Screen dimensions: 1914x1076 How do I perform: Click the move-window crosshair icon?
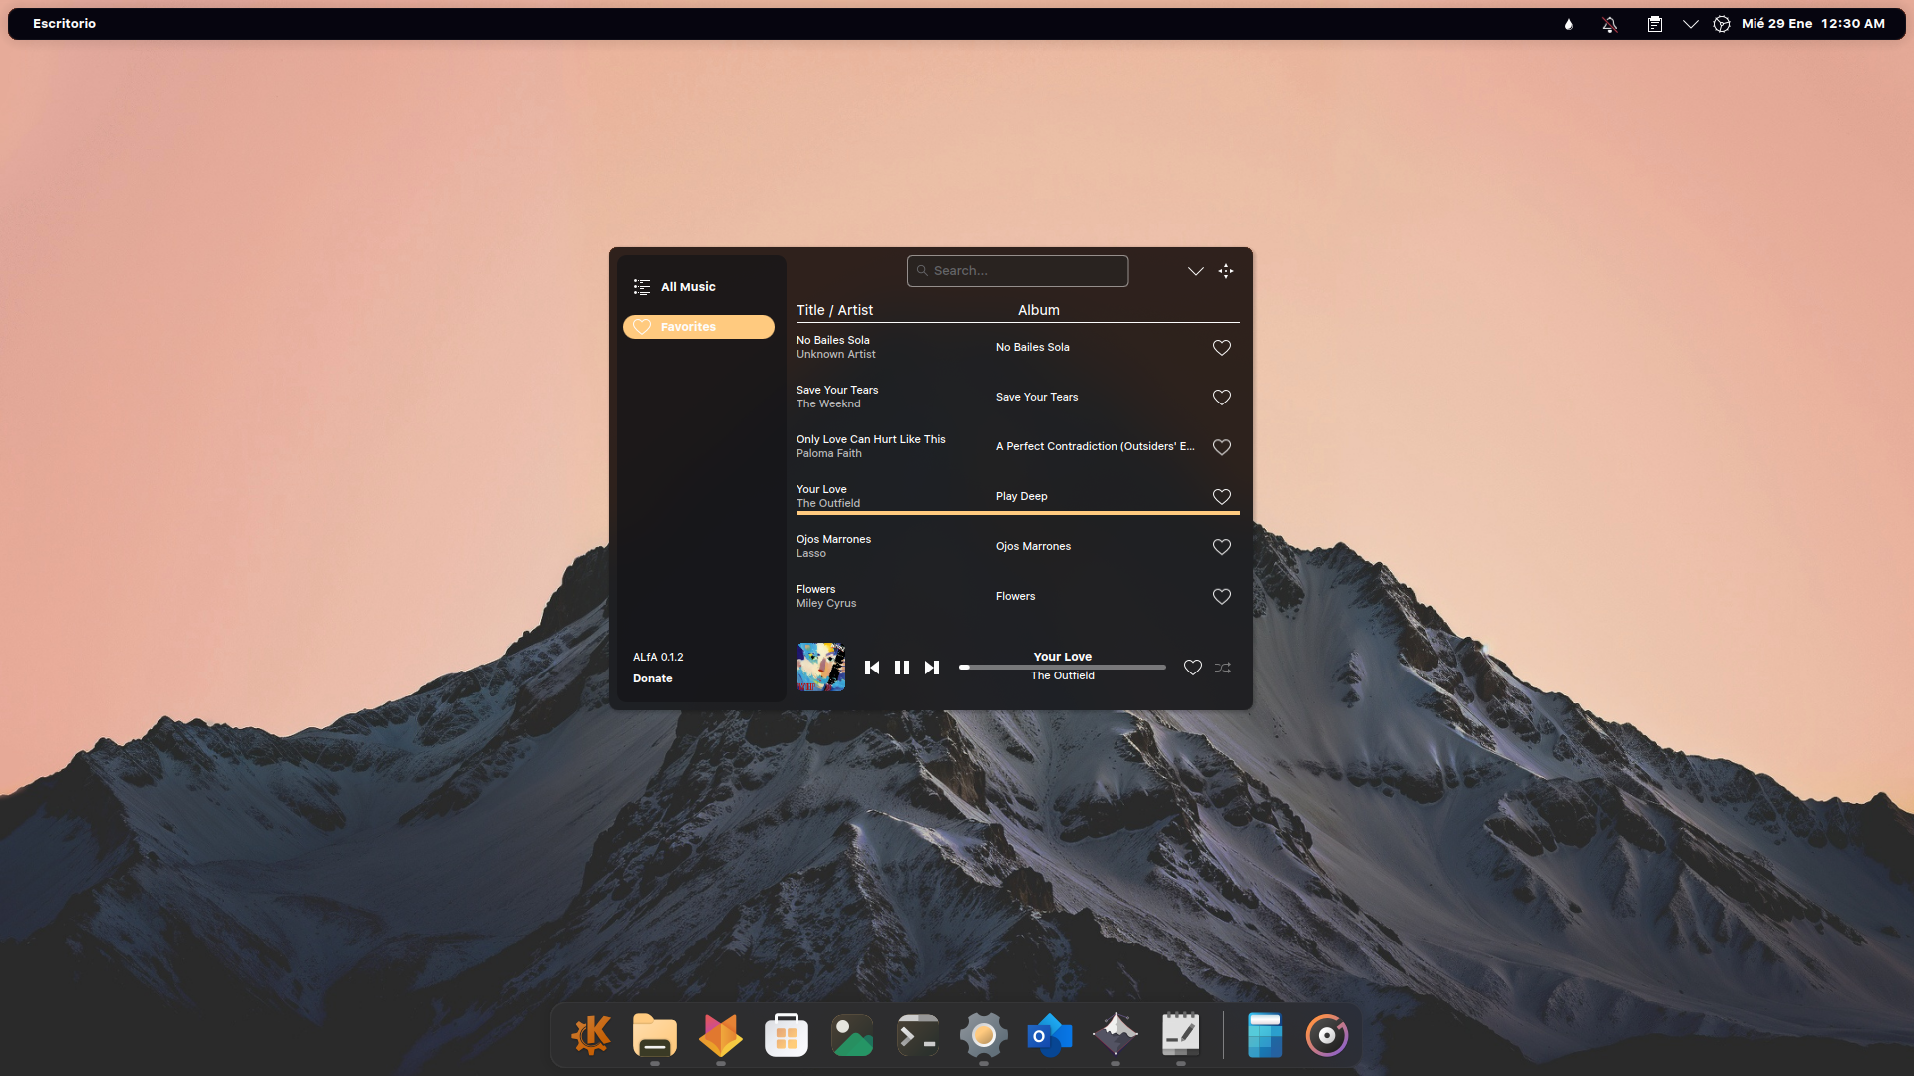(x=1226, y=271)
